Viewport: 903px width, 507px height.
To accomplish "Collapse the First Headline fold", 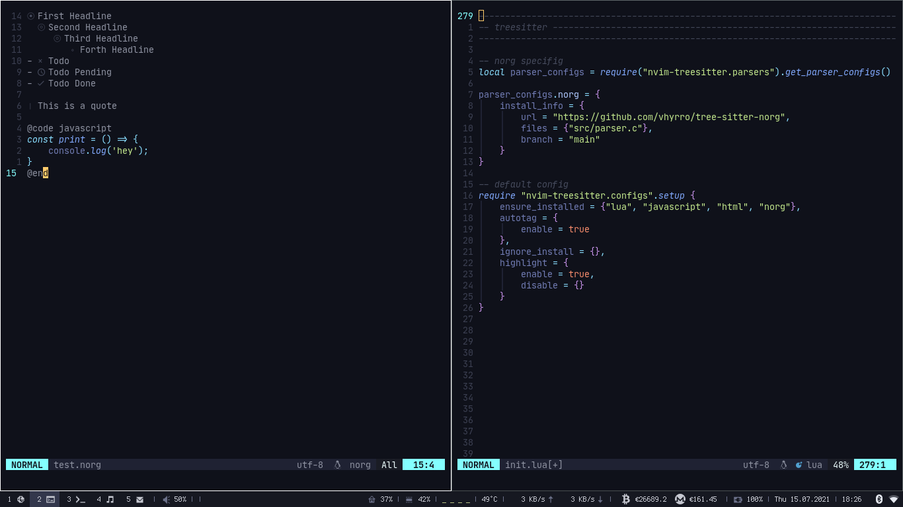I will click(x=30, y=16).
